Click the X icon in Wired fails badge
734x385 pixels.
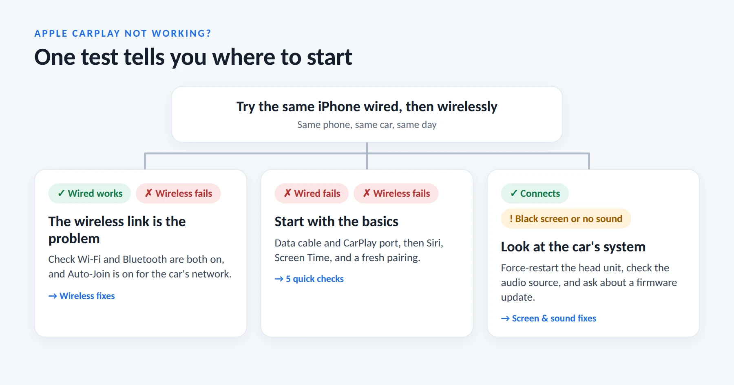click(x=287, y=193)
